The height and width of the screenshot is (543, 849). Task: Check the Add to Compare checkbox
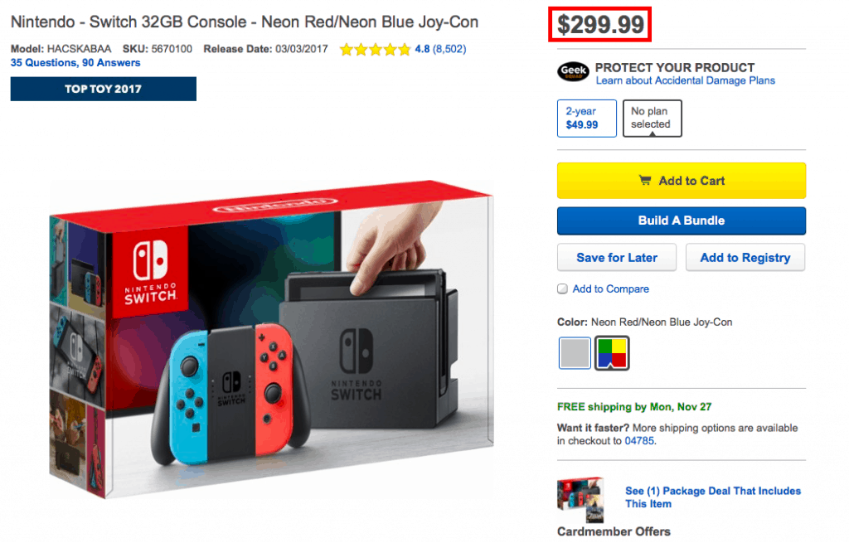(563, 289)
